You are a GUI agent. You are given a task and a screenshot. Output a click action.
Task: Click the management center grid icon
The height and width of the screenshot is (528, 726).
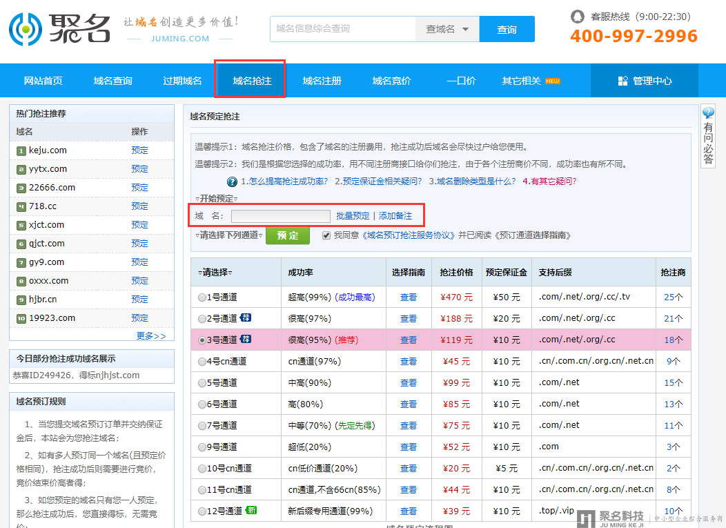(x=622, y=81)
